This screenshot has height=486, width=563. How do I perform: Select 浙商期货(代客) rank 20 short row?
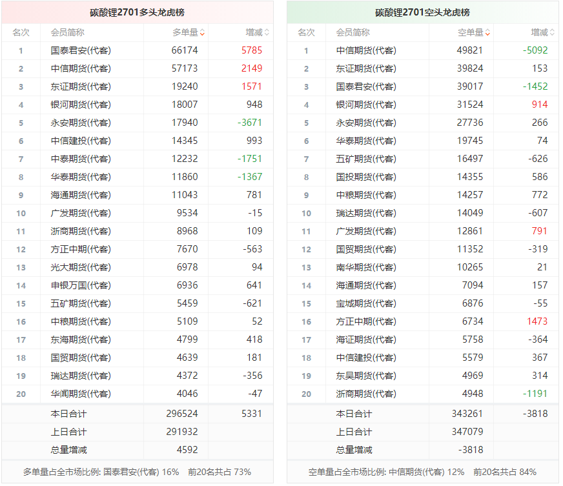tap(423, 394)
